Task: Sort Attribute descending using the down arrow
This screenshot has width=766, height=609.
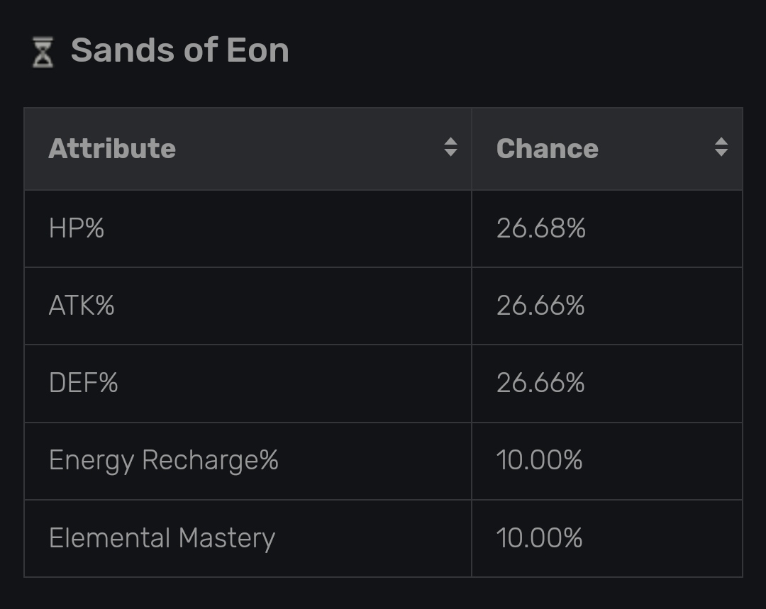Action: 450,153
